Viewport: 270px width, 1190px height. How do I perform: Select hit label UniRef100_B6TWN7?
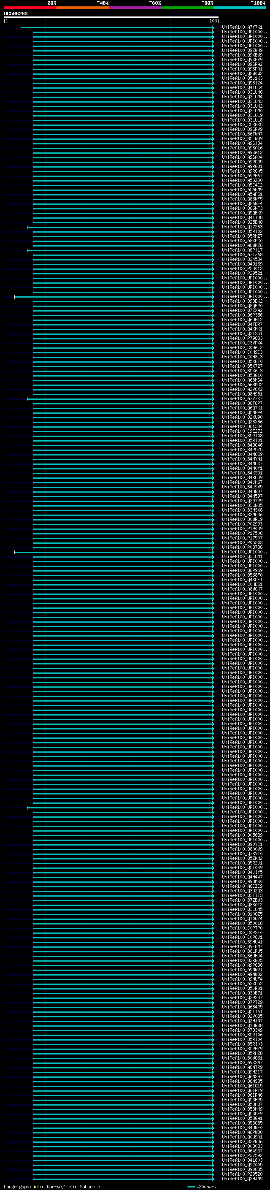pyautogui.click(x=242, y=134)
